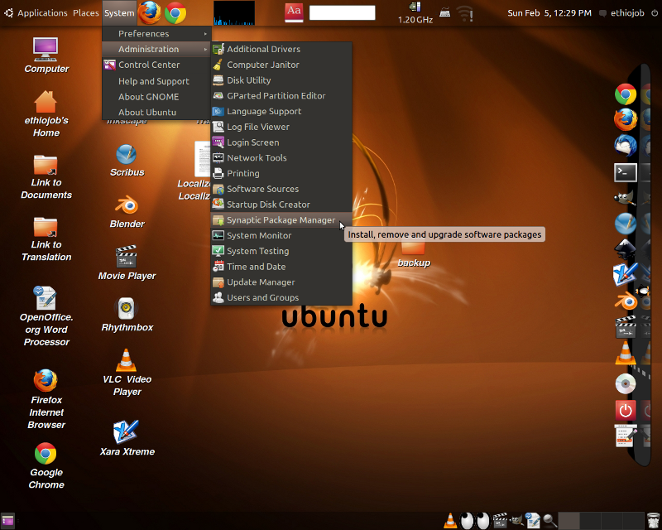Launch Xara Xtreme desktop icon
Screen dimensions: 662x530
(127, 438)
